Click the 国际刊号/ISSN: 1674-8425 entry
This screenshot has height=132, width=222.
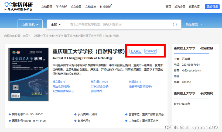click(x=27, y=121)
